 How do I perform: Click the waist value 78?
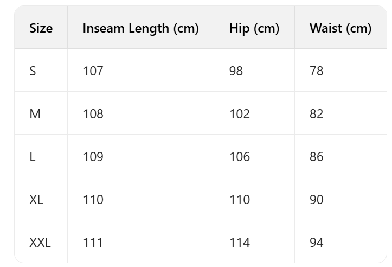tap(316, 71)
